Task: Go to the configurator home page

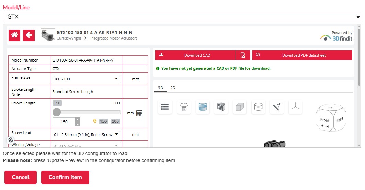Action: [x=14, y=35]
